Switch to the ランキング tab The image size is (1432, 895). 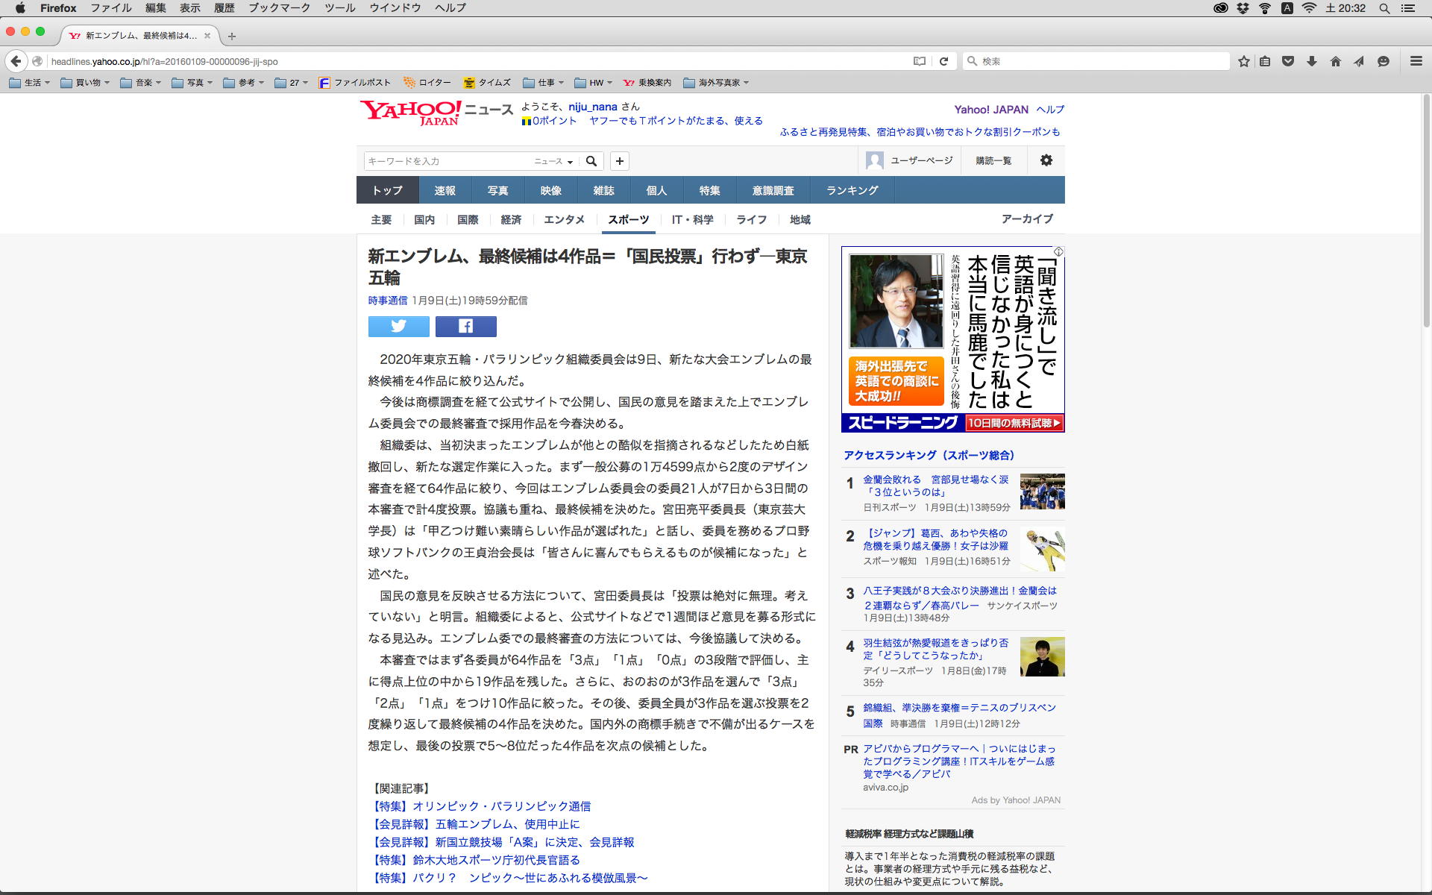coord(852,190)
